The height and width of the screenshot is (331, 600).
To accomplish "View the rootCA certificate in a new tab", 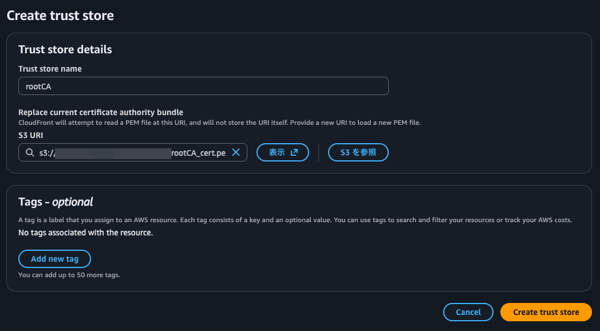I will click(x=282, y=152).
